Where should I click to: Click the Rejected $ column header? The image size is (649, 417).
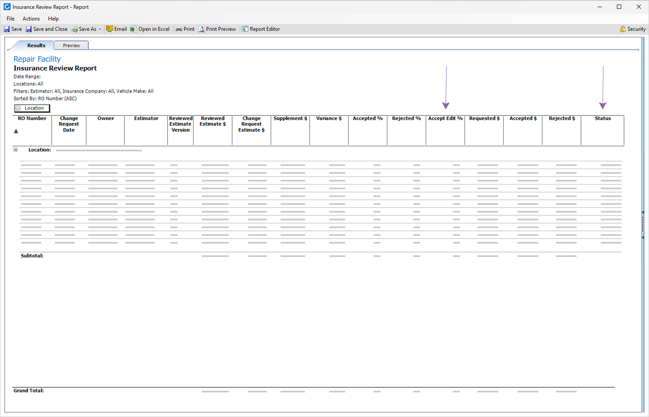click(x=562, y=118)
